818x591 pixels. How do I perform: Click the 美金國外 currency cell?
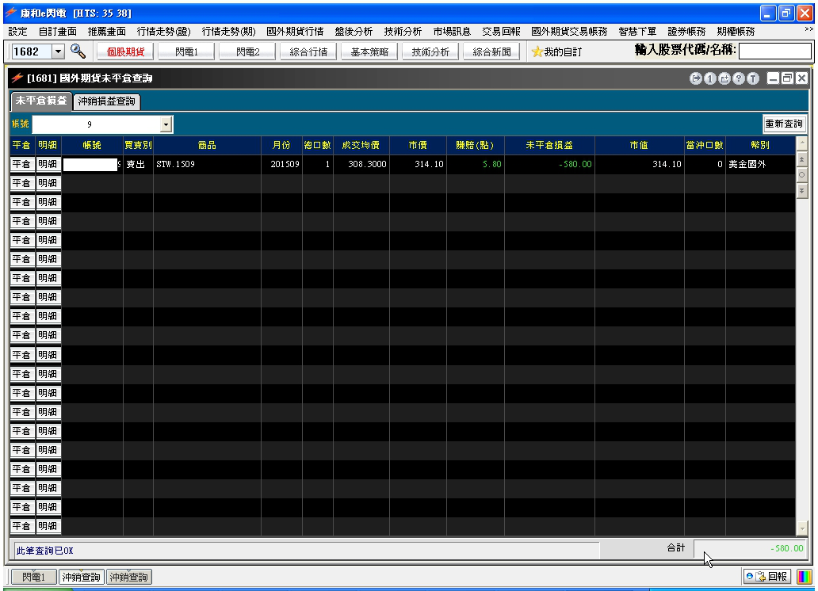(760, 164)
